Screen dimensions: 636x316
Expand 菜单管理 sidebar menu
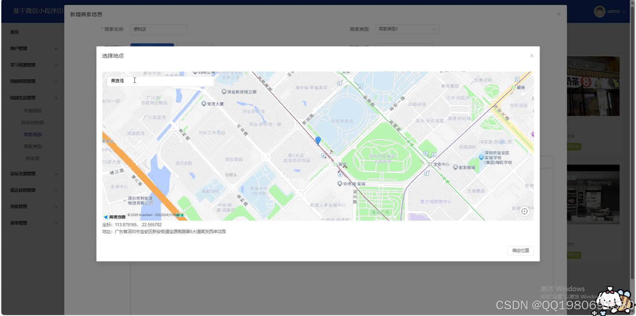tap(33, 223)
